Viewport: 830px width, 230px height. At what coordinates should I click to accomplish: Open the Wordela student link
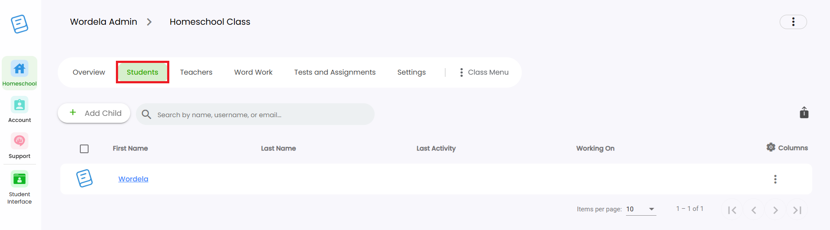coord(133,179)
